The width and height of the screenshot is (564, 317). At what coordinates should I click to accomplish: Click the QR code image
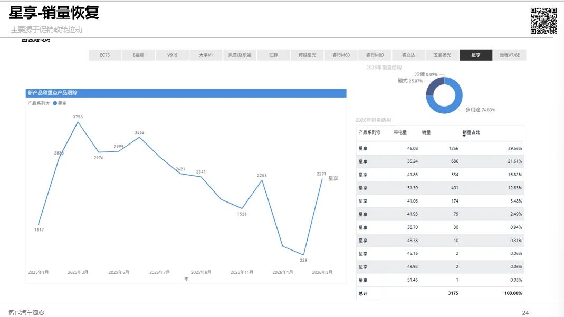[x=543, y=21]
